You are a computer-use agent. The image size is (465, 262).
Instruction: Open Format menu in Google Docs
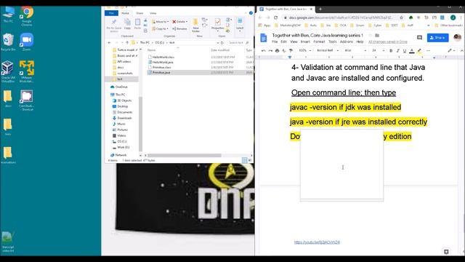click(x=319, y=42)
